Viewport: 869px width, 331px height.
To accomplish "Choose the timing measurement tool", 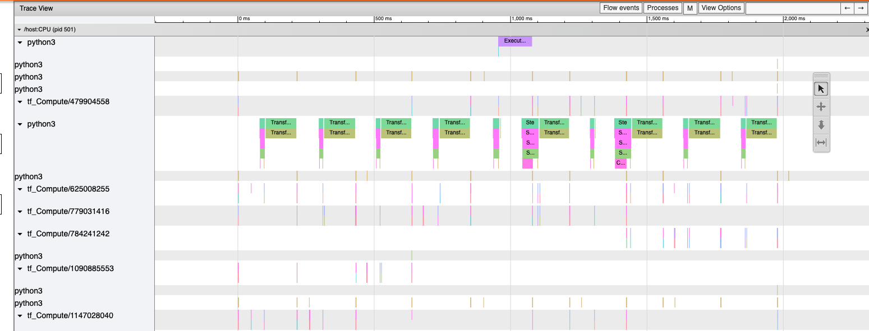I will [x=821, y=143].
